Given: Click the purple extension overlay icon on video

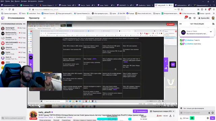Looking at the screenshot, I should click(x=173, y=65).
